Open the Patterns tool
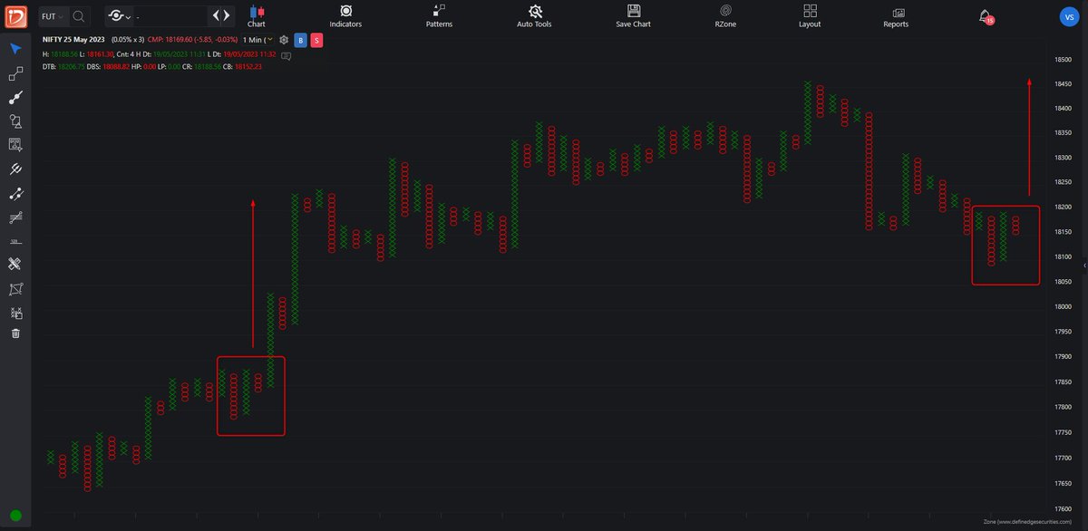This screenshot has height=531, width=1088. coord(440,15)
